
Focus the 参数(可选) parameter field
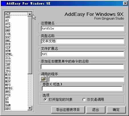tap(82, 89)
